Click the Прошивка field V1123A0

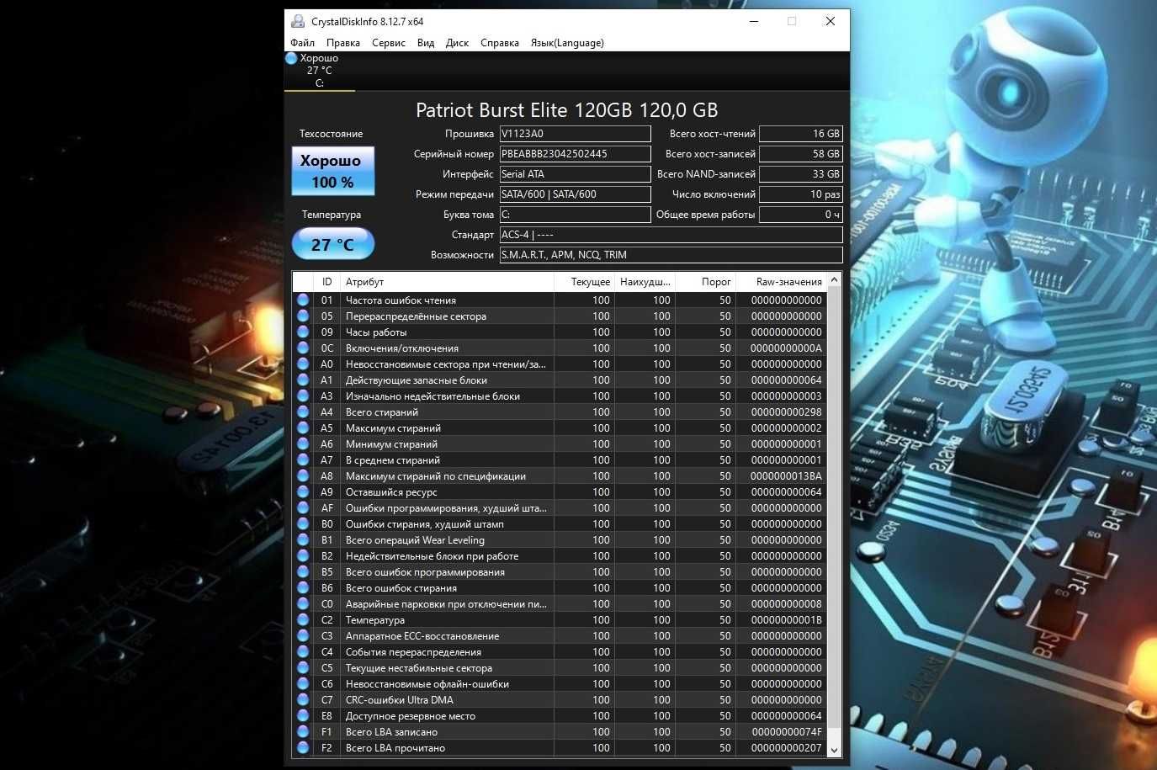coord(575,134)
